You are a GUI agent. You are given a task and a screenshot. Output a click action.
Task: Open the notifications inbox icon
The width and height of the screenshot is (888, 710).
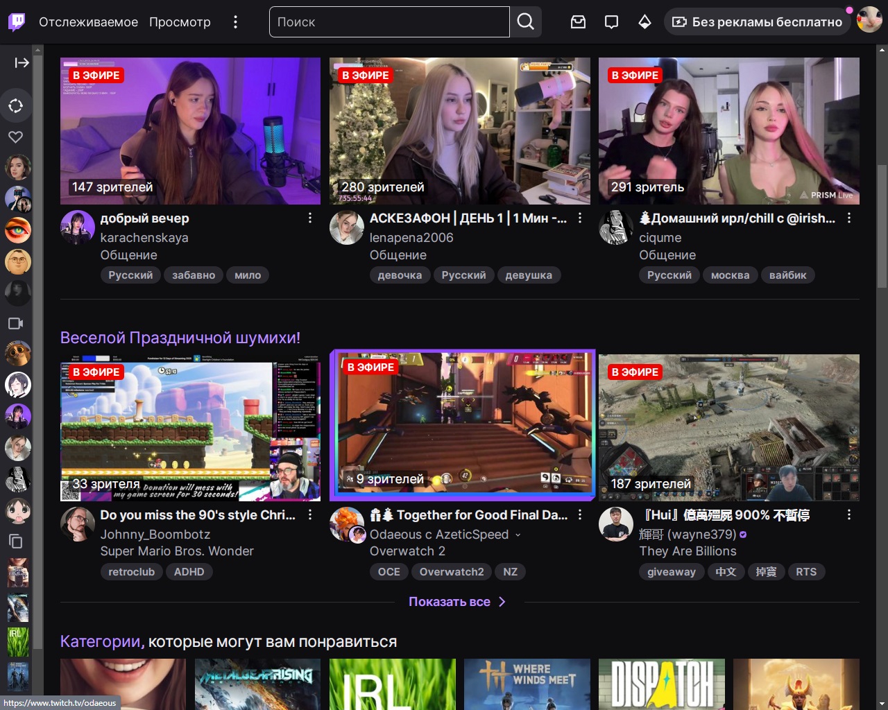578,22
